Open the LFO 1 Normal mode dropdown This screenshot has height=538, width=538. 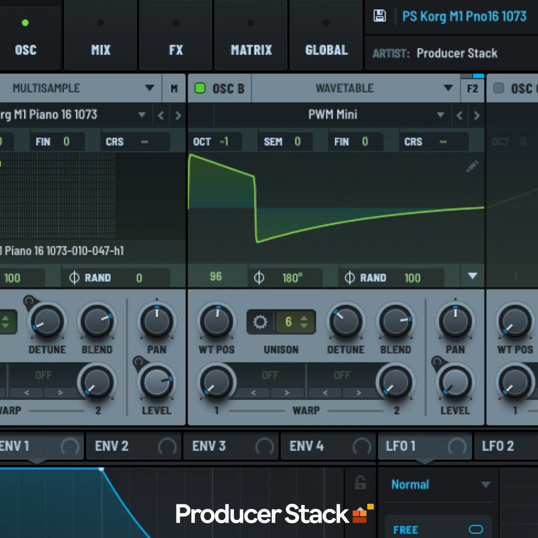tap(485, 485)
